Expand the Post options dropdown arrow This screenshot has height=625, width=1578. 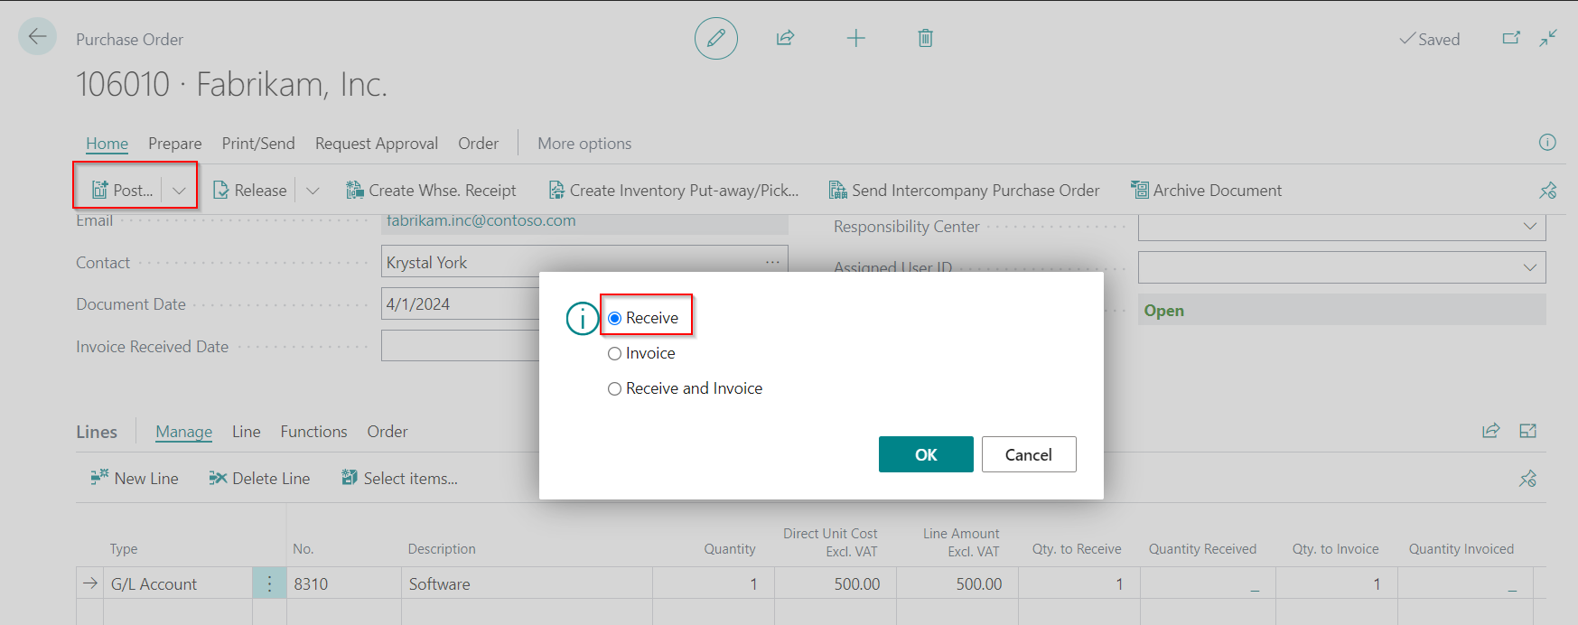[x=179, y=191]
